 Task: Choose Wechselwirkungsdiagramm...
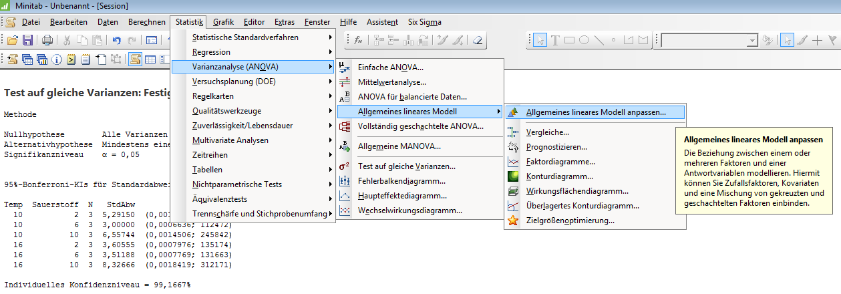[419, 210]
